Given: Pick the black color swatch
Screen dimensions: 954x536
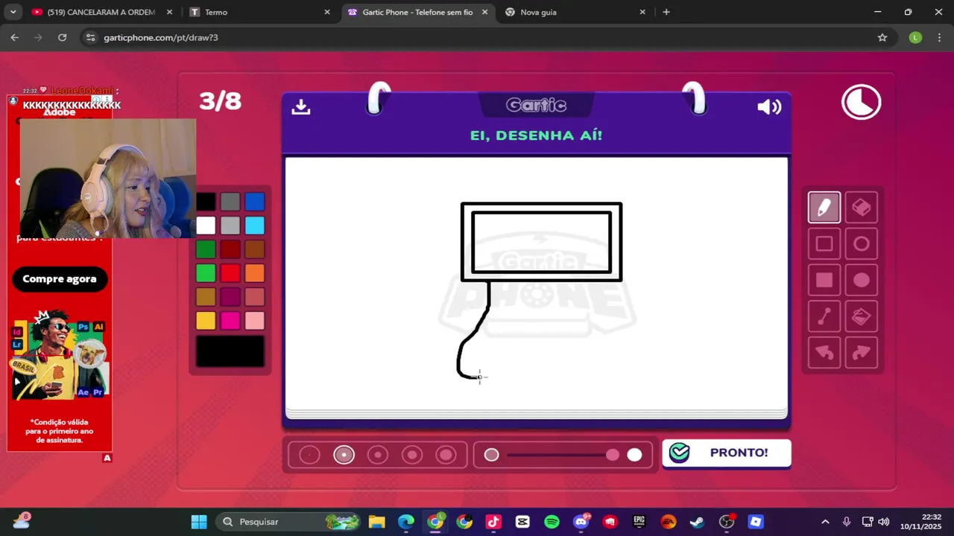Looking at the screenshot, I should tap(206, 202).
